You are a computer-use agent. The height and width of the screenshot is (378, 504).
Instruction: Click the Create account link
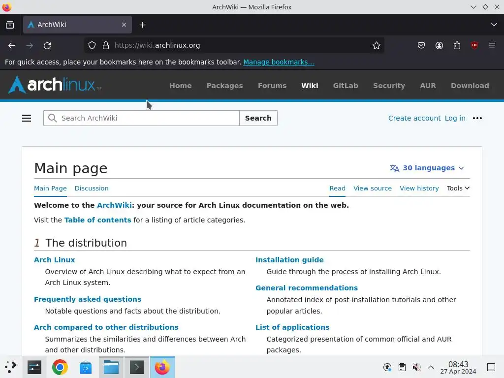tap(414, 118)
